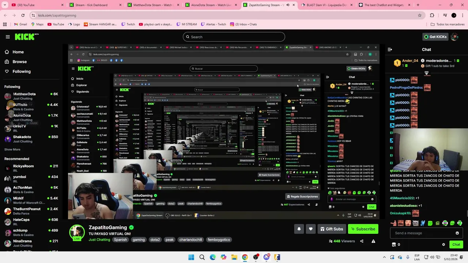Open the Chrome three-dot menu
This screenshot has width=468, height=263.
(463, 15)
